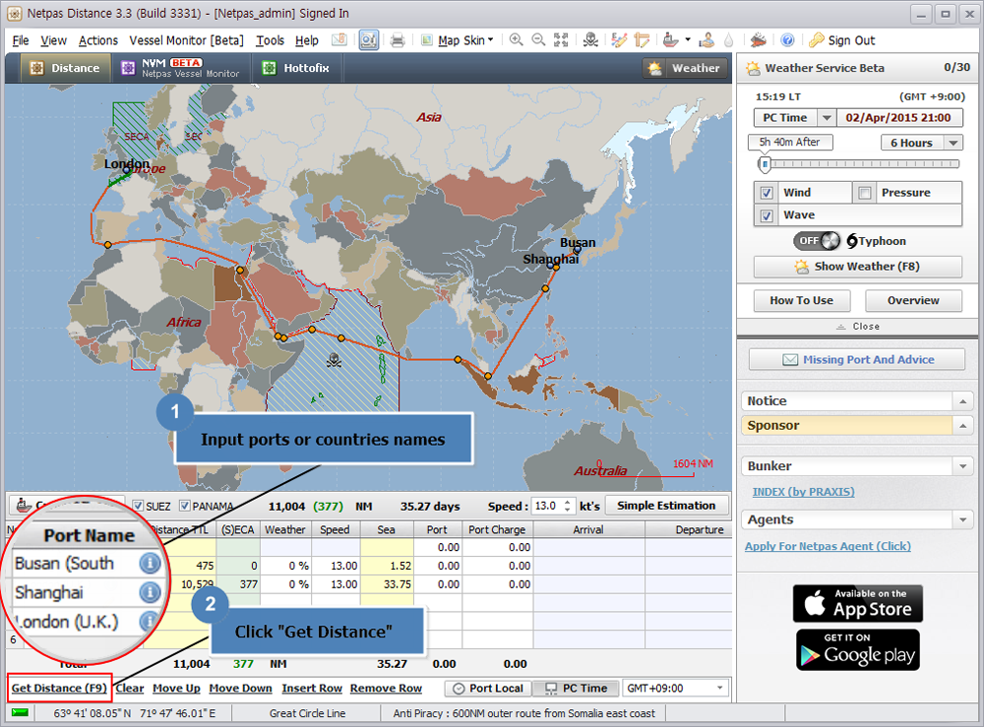Click the water drop bunker icon

[x=729, y=40]
